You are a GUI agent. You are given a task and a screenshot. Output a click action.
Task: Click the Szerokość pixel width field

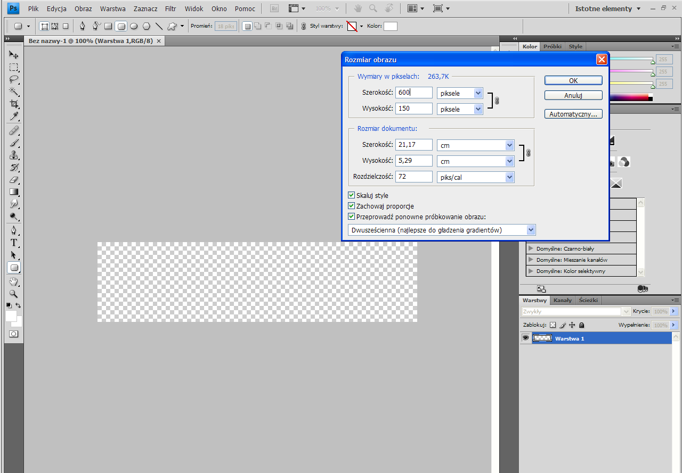pos(414,93)
